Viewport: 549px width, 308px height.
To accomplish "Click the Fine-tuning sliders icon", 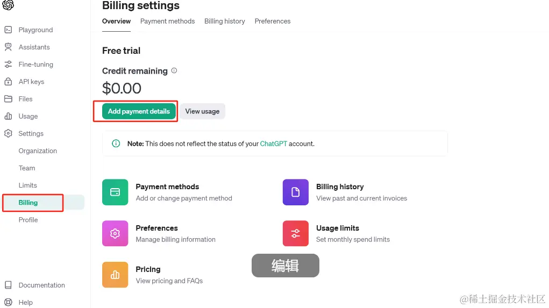I will [8, 65].
